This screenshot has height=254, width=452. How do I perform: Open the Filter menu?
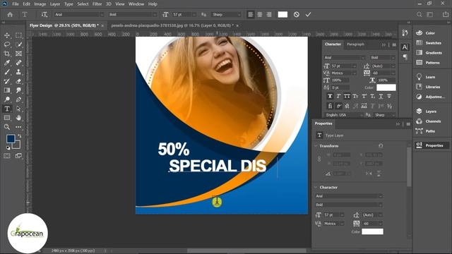97,4
